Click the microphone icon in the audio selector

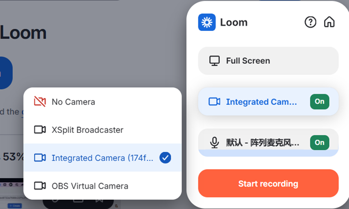tap(214, 143)
